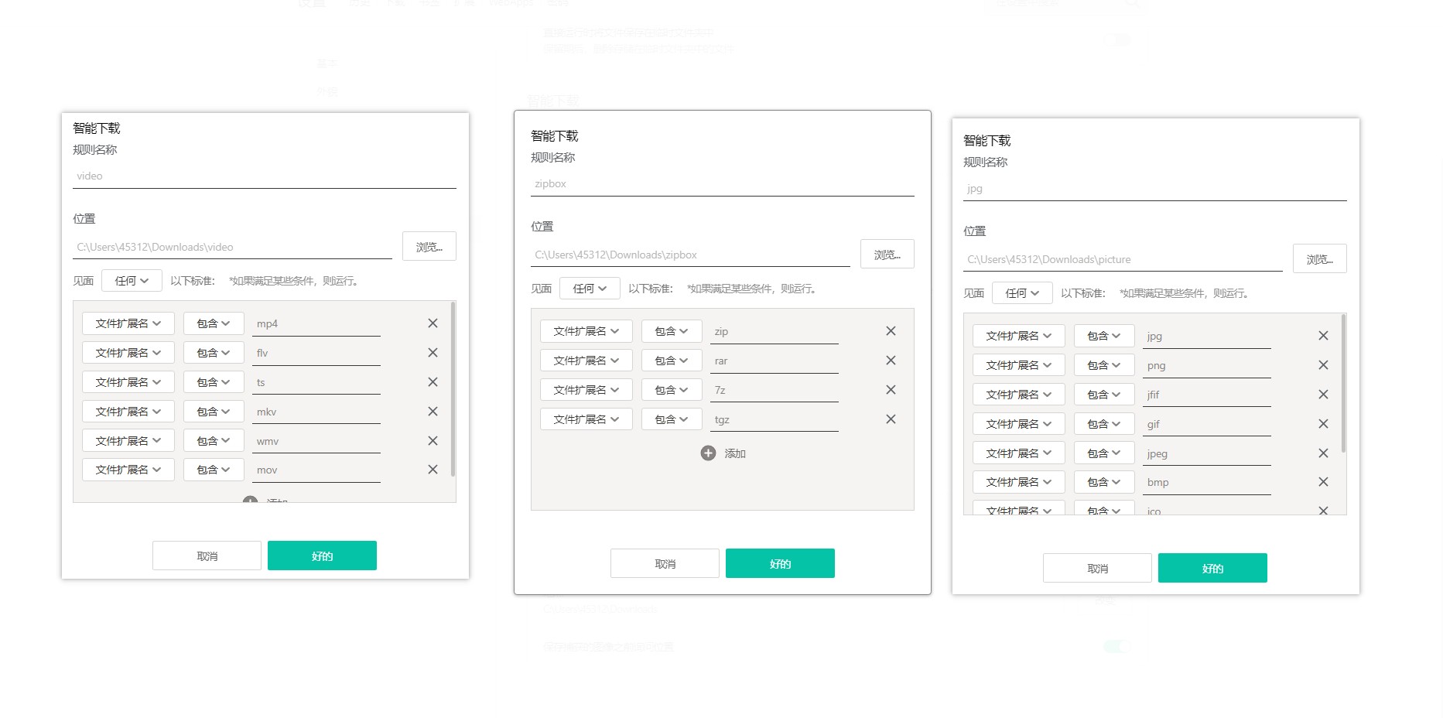This screenshot has width=1443, height=718.
Task: Remove the gif extension condition
Action: [1323, 424]
